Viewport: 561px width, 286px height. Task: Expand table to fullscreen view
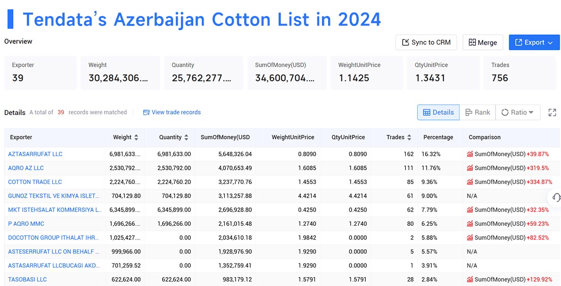click(x=552, y=112)
